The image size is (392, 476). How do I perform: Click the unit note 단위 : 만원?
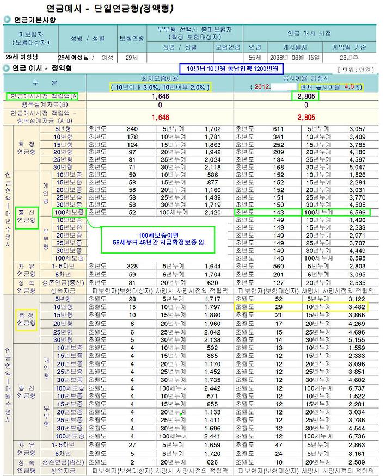coord(356,70)
